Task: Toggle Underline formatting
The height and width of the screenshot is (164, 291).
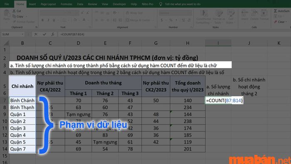Action: click(x=54, y=20)
